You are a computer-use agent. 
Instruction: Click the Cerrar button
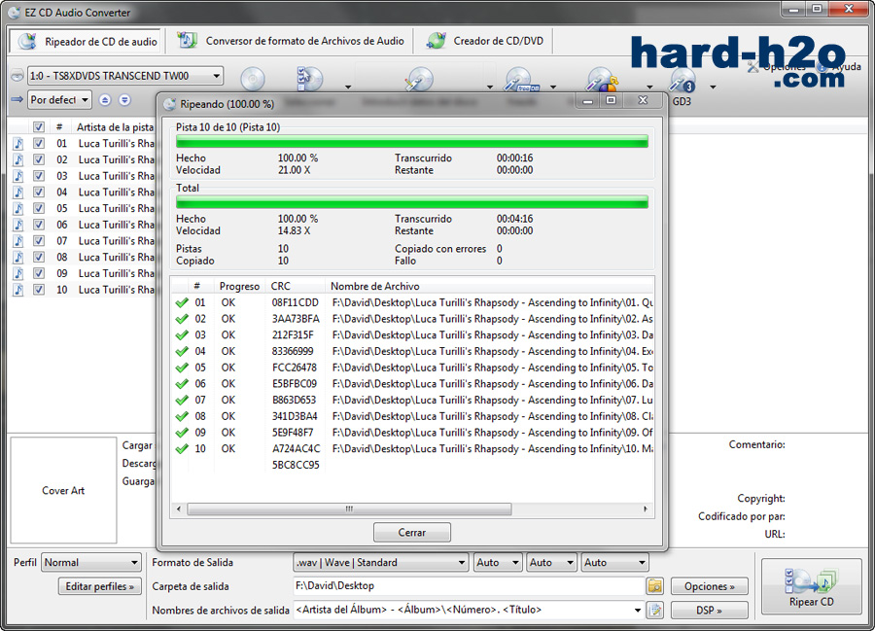pos(412,532)
